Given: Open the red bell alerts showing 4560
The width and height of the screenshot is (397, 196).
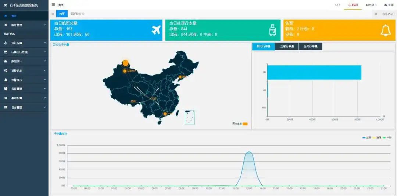Looking at the screenshot, I should point(353,5).
